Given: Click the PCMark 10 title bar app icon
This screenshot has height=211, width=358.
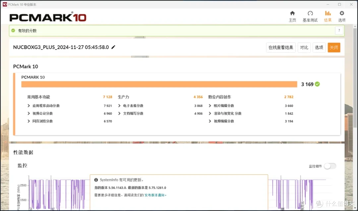Looking at the screenshot, I should coord(5,4).
